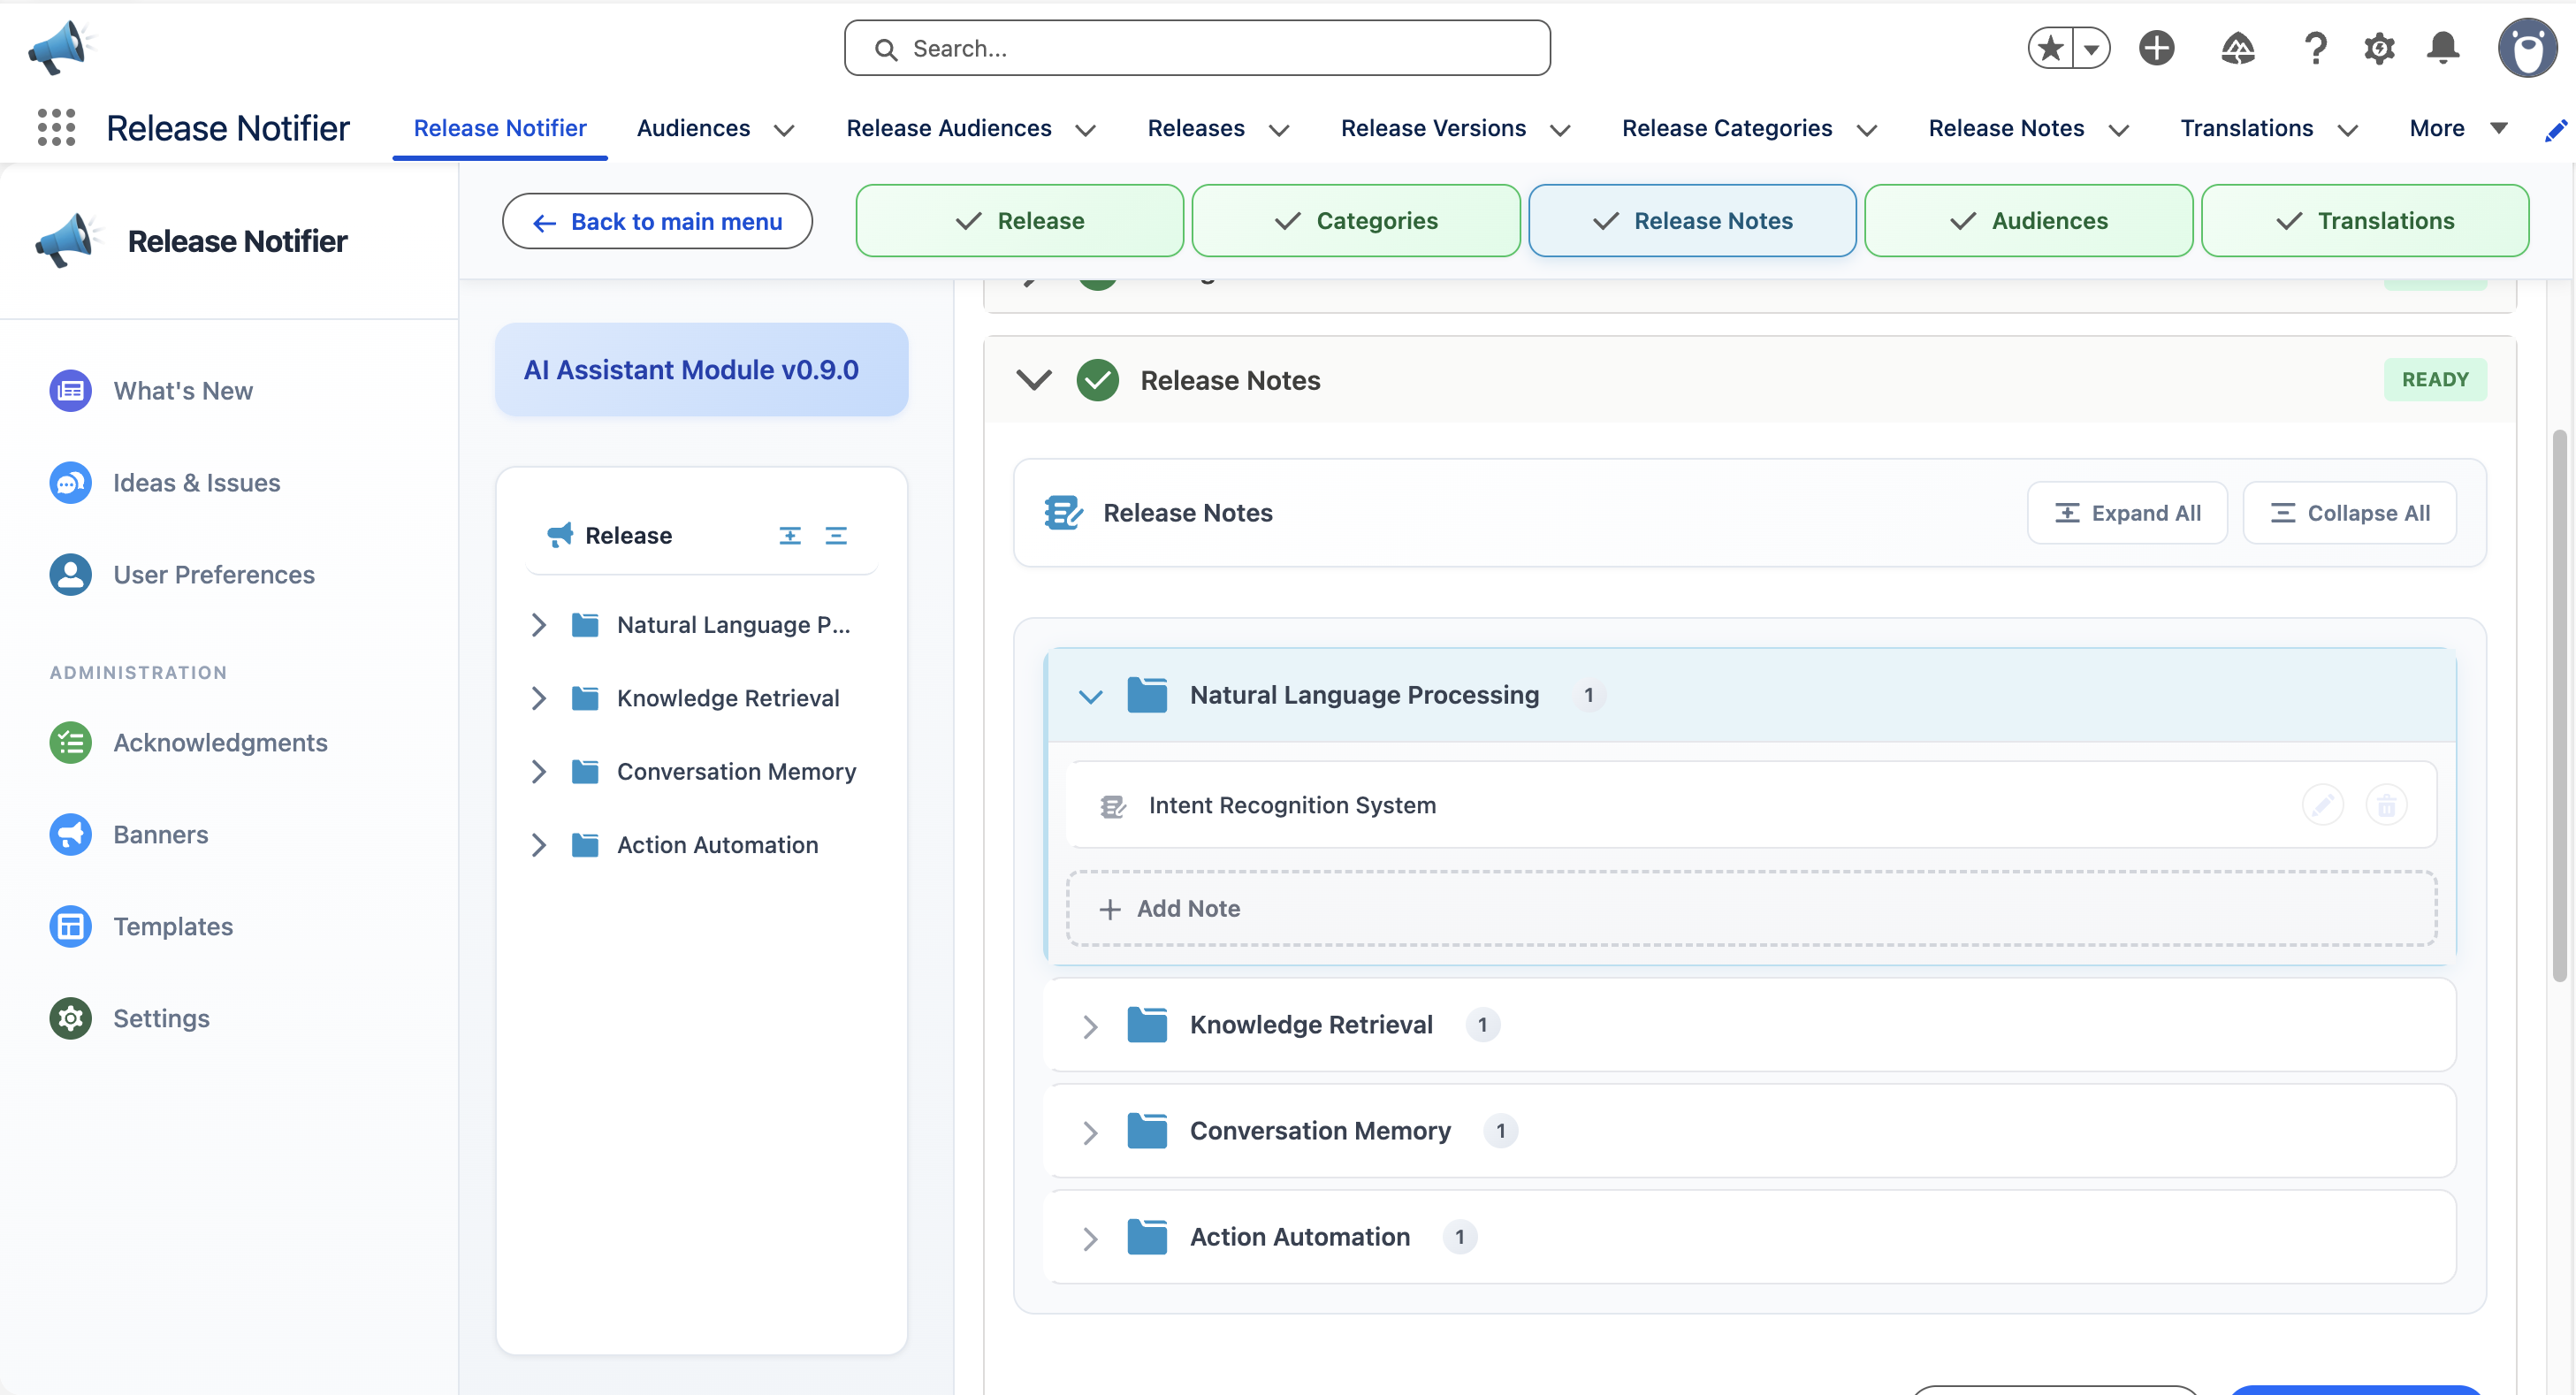The height and width of the screenshot is (1395, 2576).
Task: Go to the Categories step tab
Action: [1356, 221]
